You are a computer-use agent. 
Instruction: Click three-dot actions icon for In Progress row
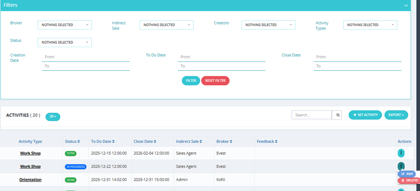(401, 166)
